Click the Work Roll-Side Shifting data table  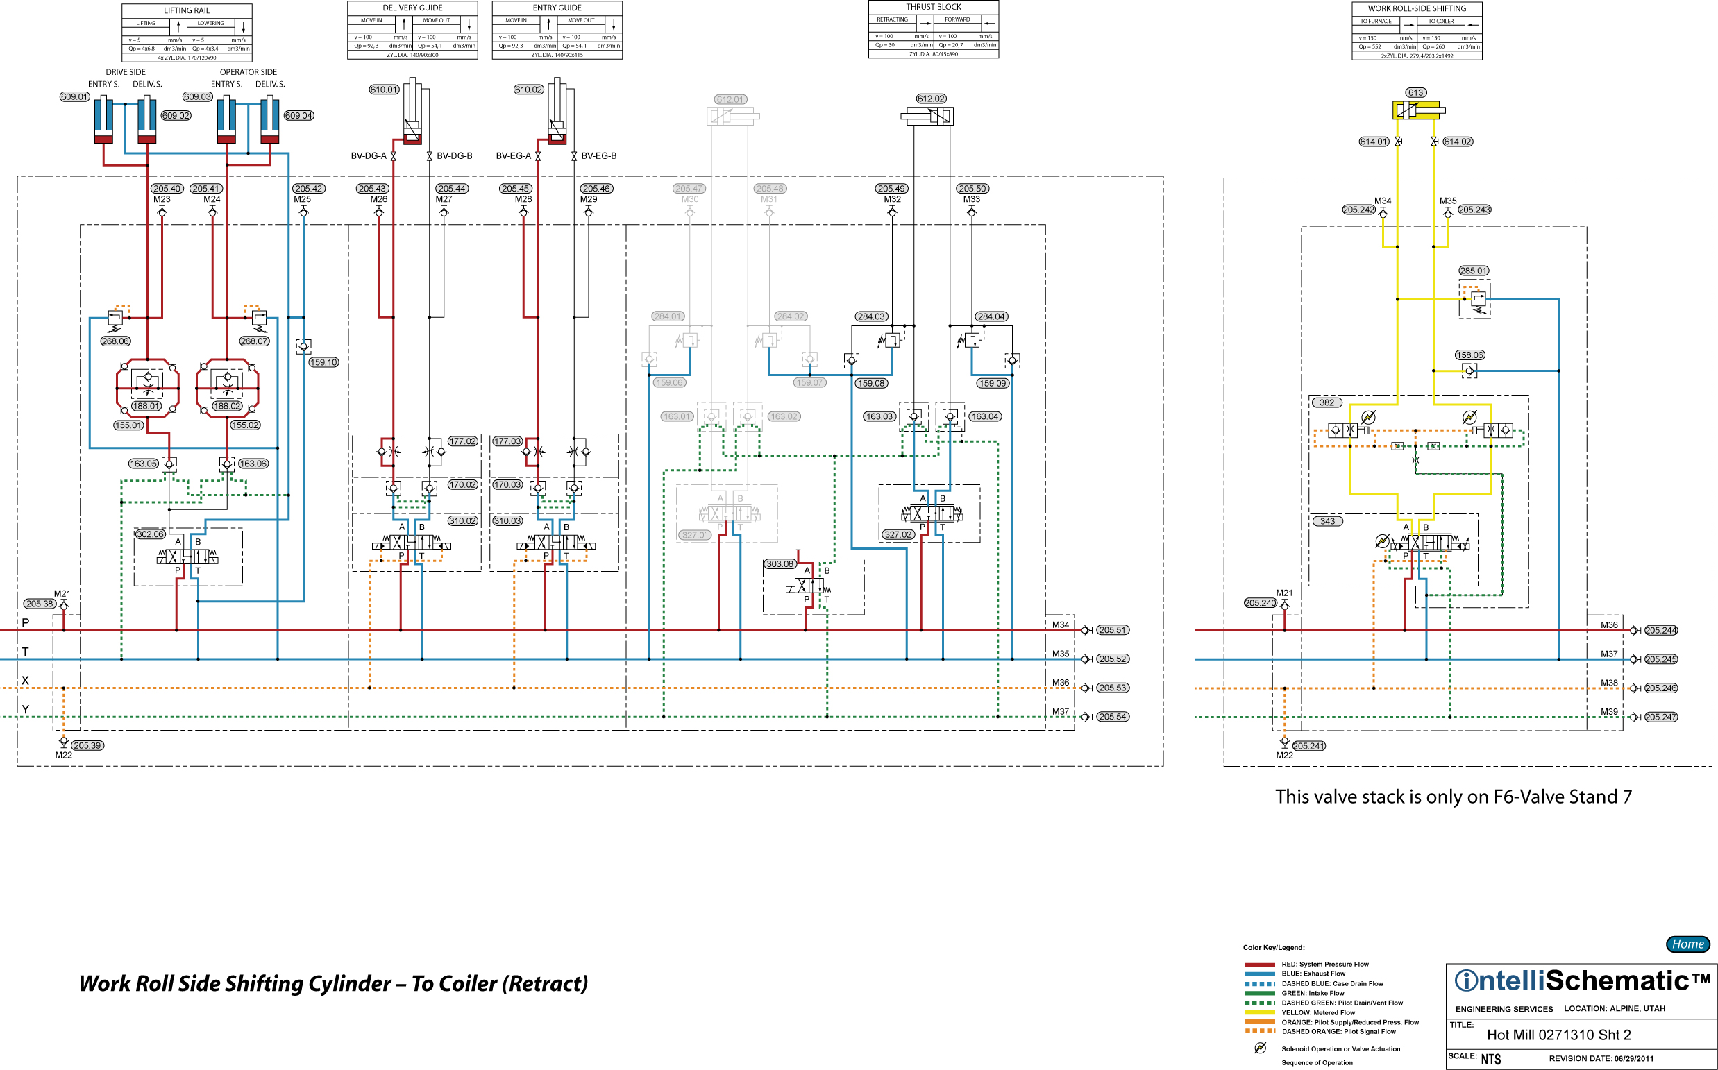(1417, 31)
